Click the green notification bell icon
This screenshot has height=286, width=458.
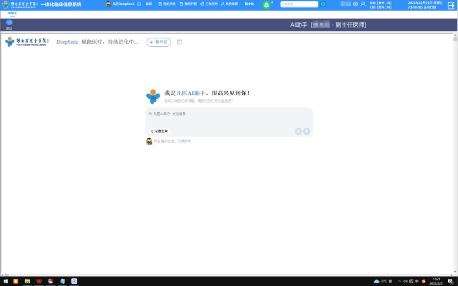266,5
